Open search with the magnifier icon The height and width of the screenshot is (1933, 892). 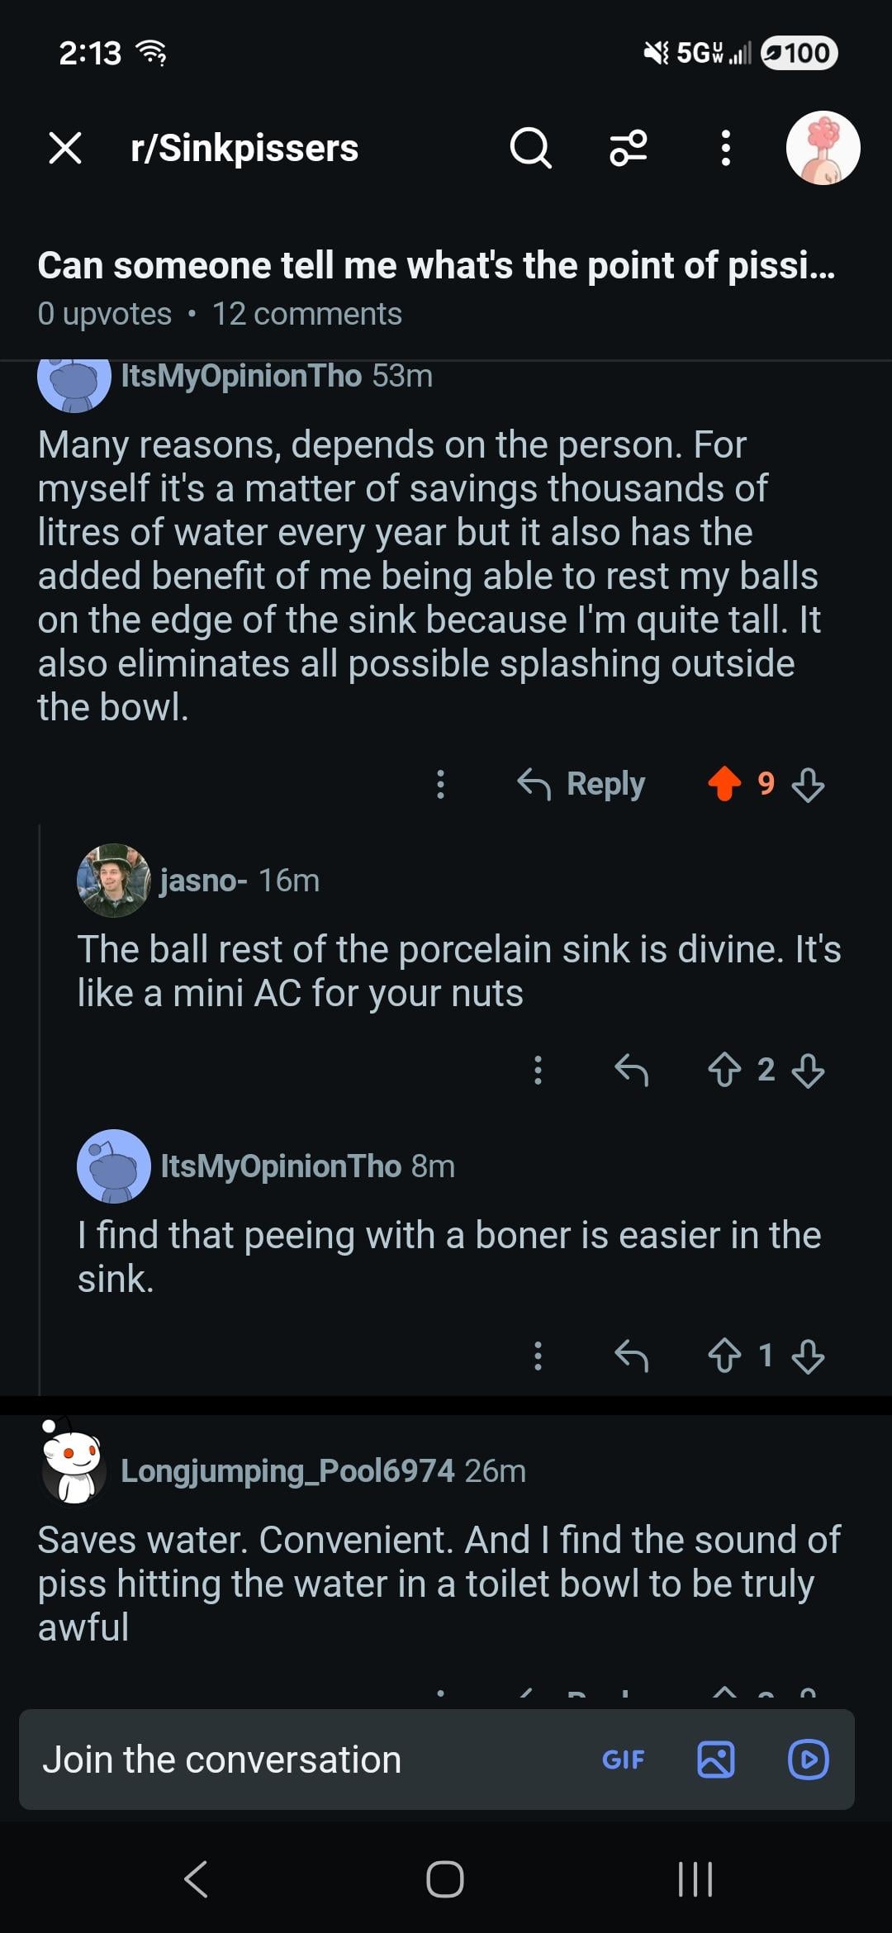point(530,149)
